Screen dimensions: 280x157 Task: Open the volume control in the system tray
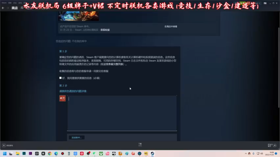(x=261, y=154)
